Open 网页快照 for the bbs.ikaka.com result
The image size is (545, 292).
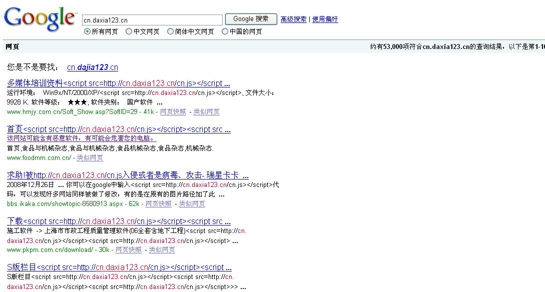[x=159, y=204]
